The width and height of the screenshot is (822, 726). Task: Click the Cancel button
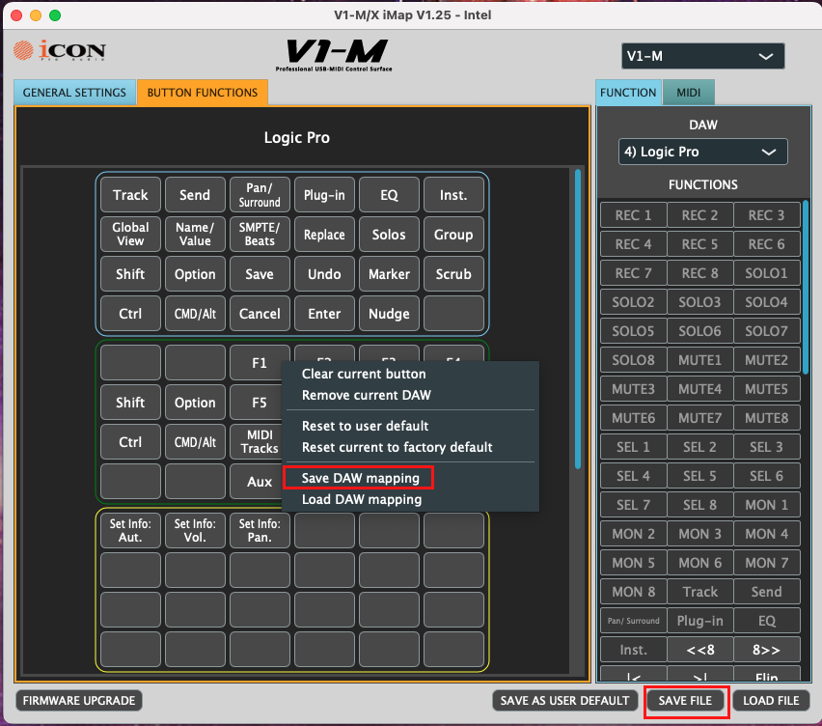point(260,313)
